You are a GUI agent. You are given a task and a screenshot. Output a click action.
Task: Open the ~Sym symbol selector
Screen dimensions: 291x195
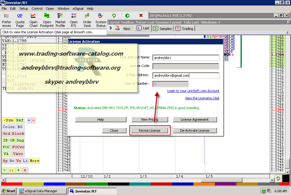pyautogui.click(x=8, y=120)
